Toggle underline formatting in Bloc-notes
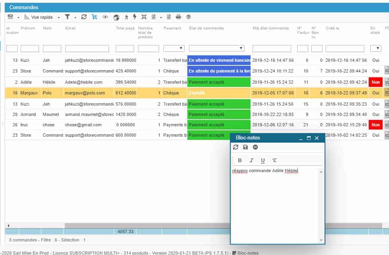Viewport: 389px width, 255px height. pyautogui.click(x=263, y=161)
